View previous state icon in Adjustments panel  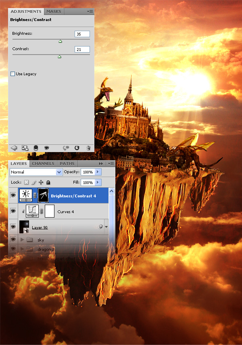tap(66, 148)
